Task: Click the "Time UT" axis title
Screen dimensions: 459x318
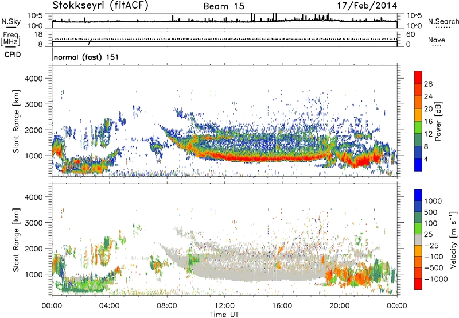Action: (x=224, y=315)
